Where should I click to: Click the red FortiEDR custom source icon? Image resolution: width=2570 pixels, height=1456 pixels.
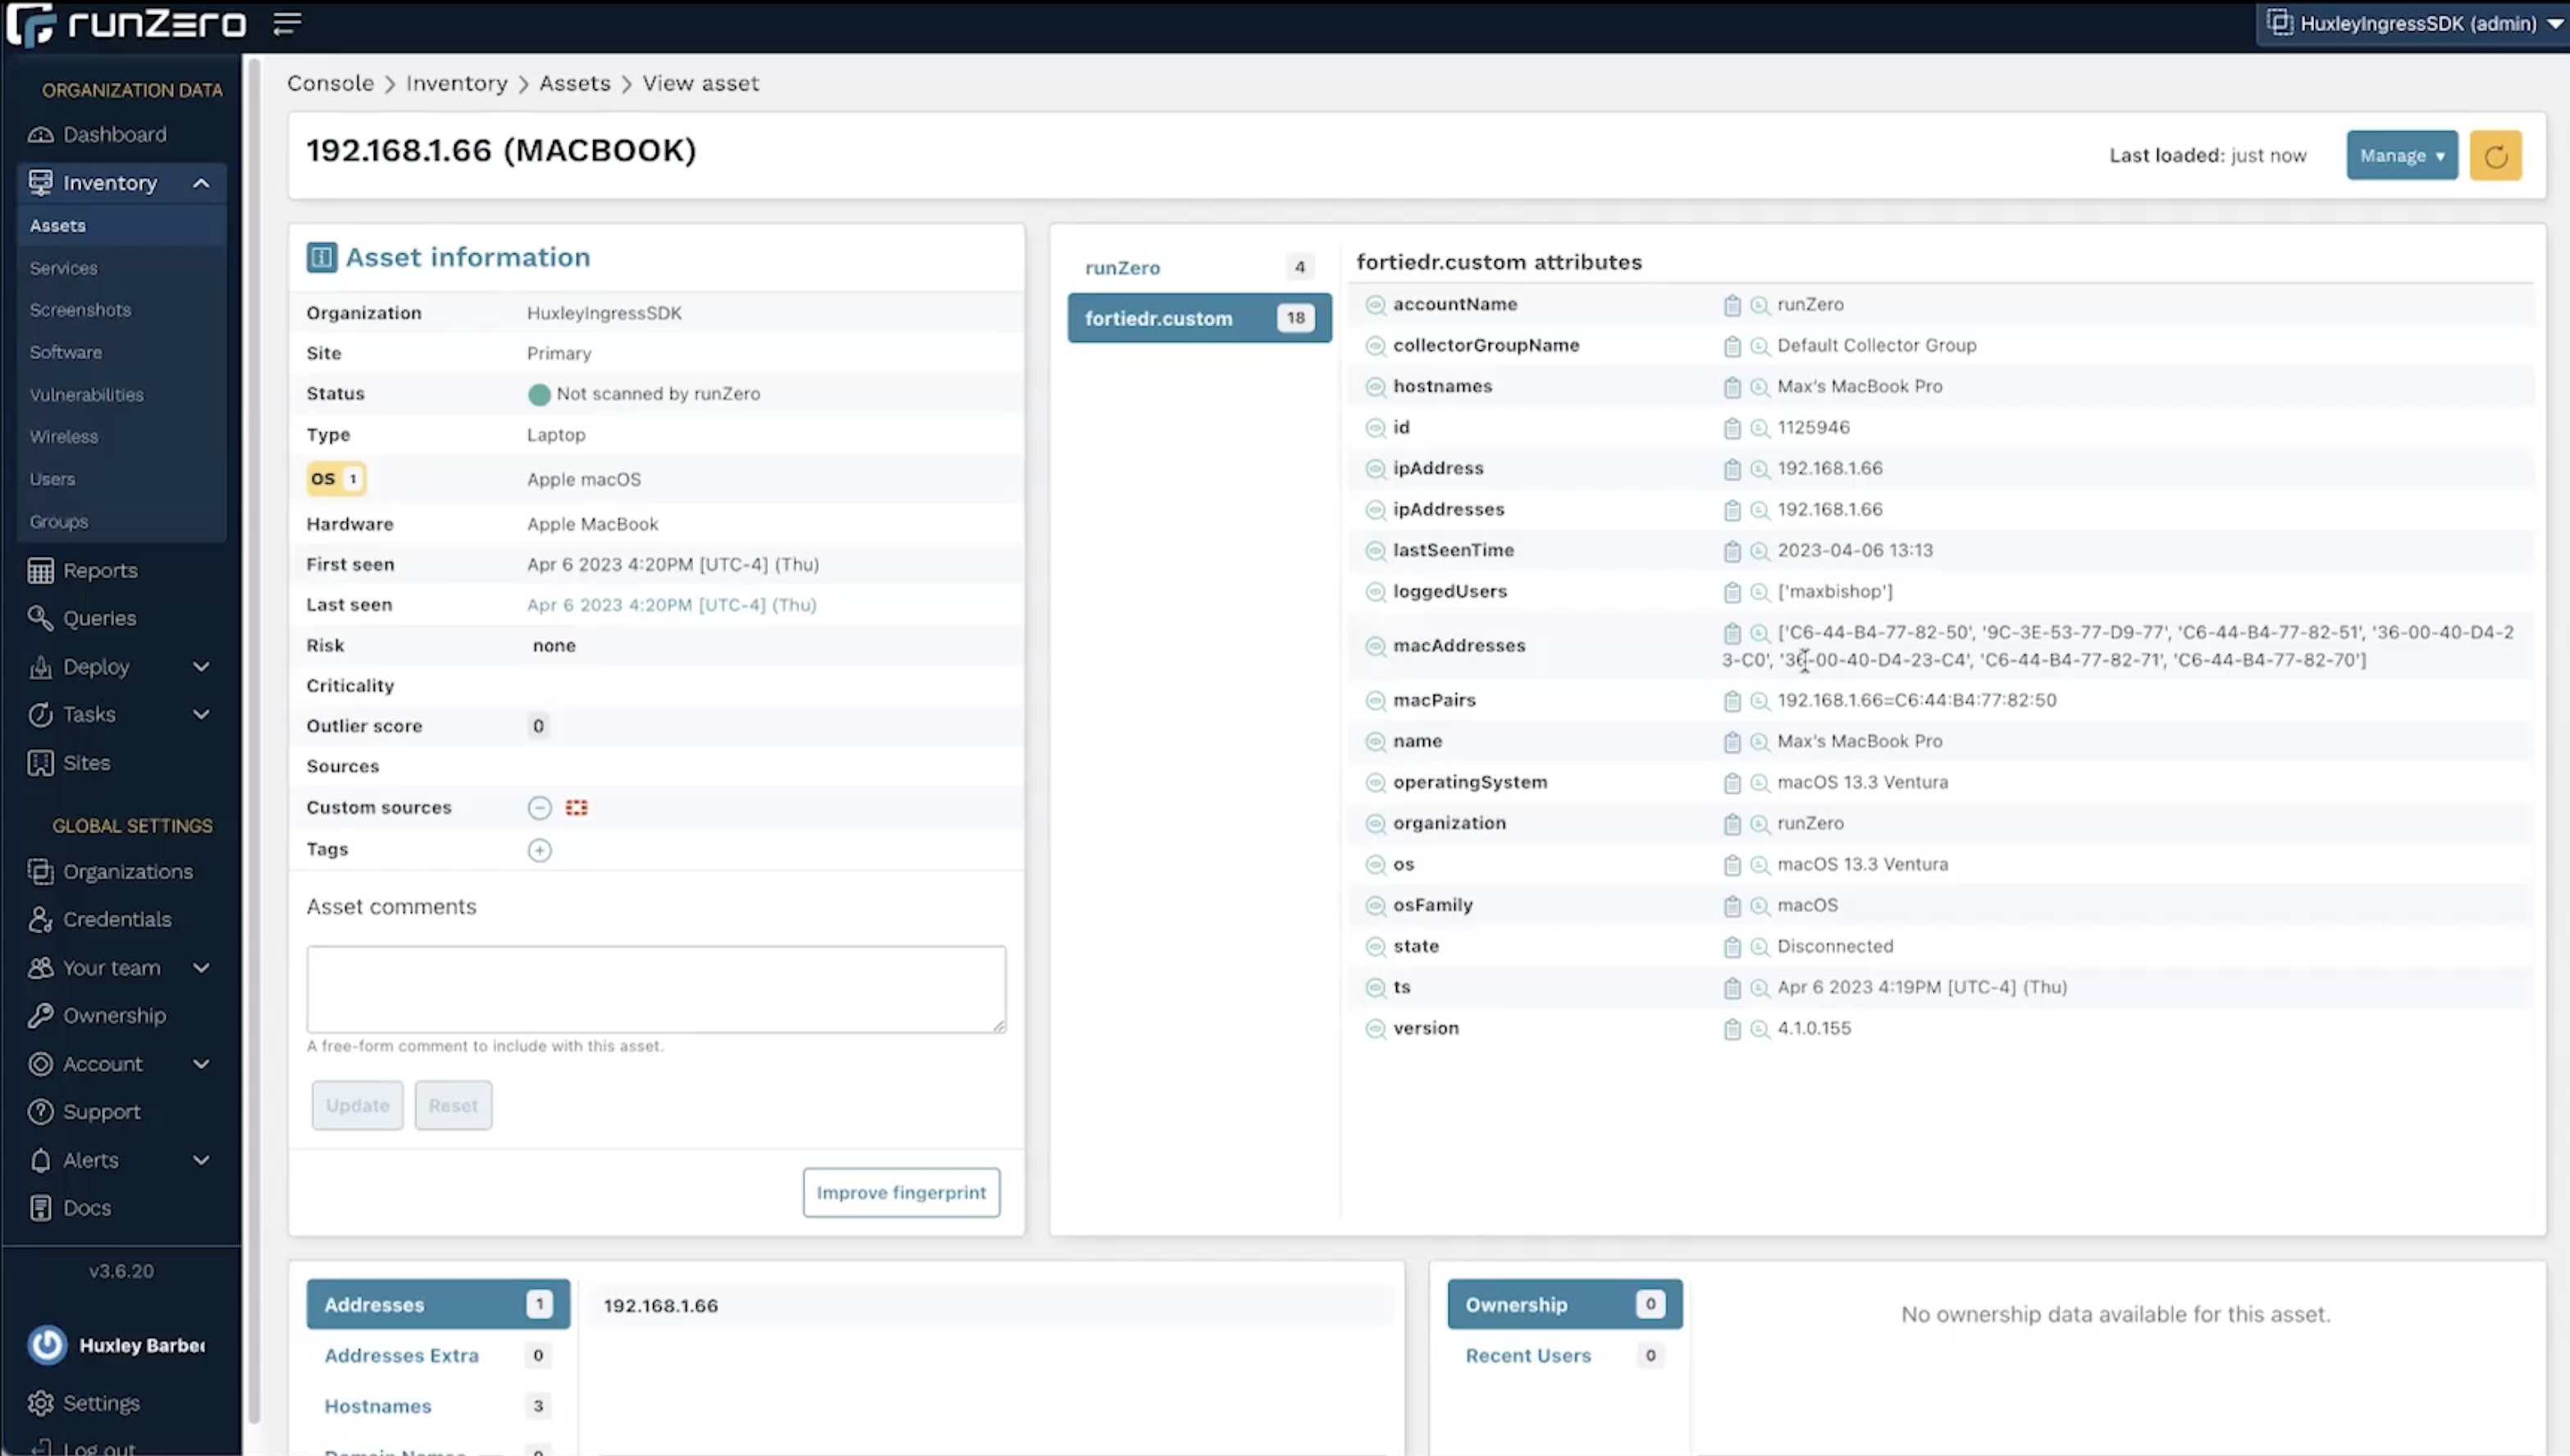coord(576,807)
